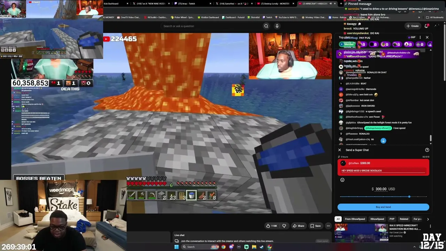Open YouTube account avatar menu
Screen dimensions: 446x251
436,26
